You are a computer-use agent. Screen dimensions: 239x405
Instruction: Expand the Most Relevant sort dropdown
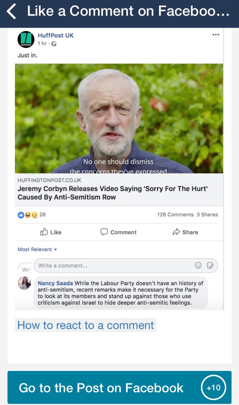point(37,249)
